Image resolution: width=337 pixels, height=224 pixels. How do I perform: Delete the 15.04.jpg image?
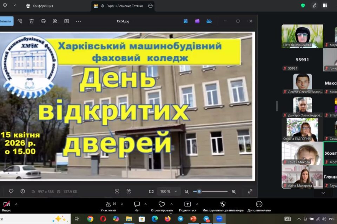(32, 21)
